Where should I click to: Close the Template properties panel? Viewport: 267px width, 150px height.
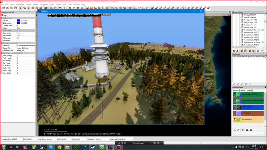click(34, 12)
